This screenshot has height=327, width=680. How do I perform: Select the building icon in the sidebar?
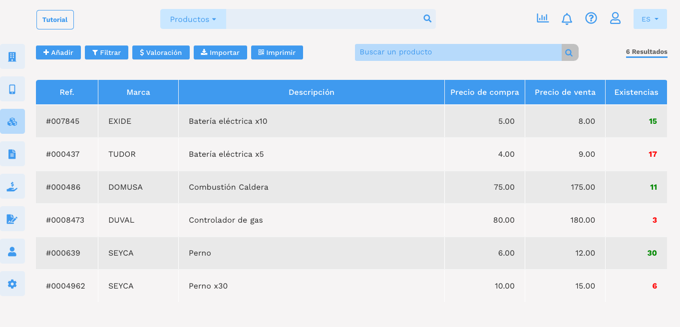coord(12,56)
